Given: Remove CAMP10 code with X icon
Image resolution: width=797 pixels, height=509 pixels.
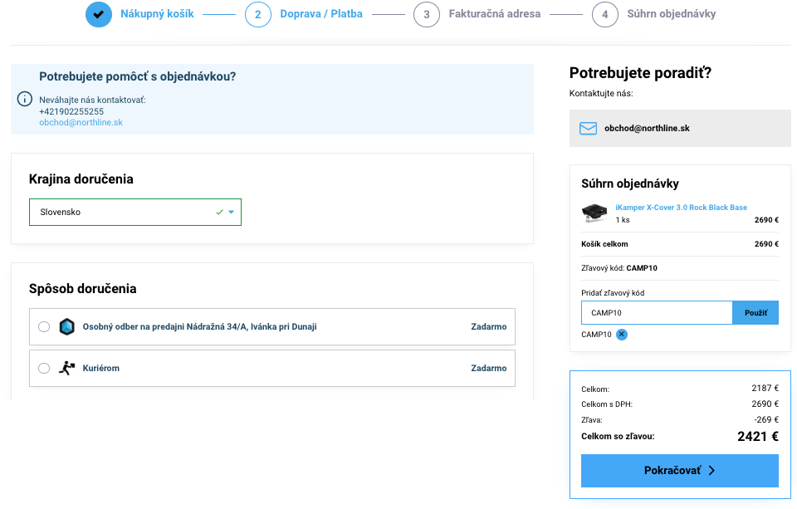Looking at the screenshot, I should pos(622,335).
